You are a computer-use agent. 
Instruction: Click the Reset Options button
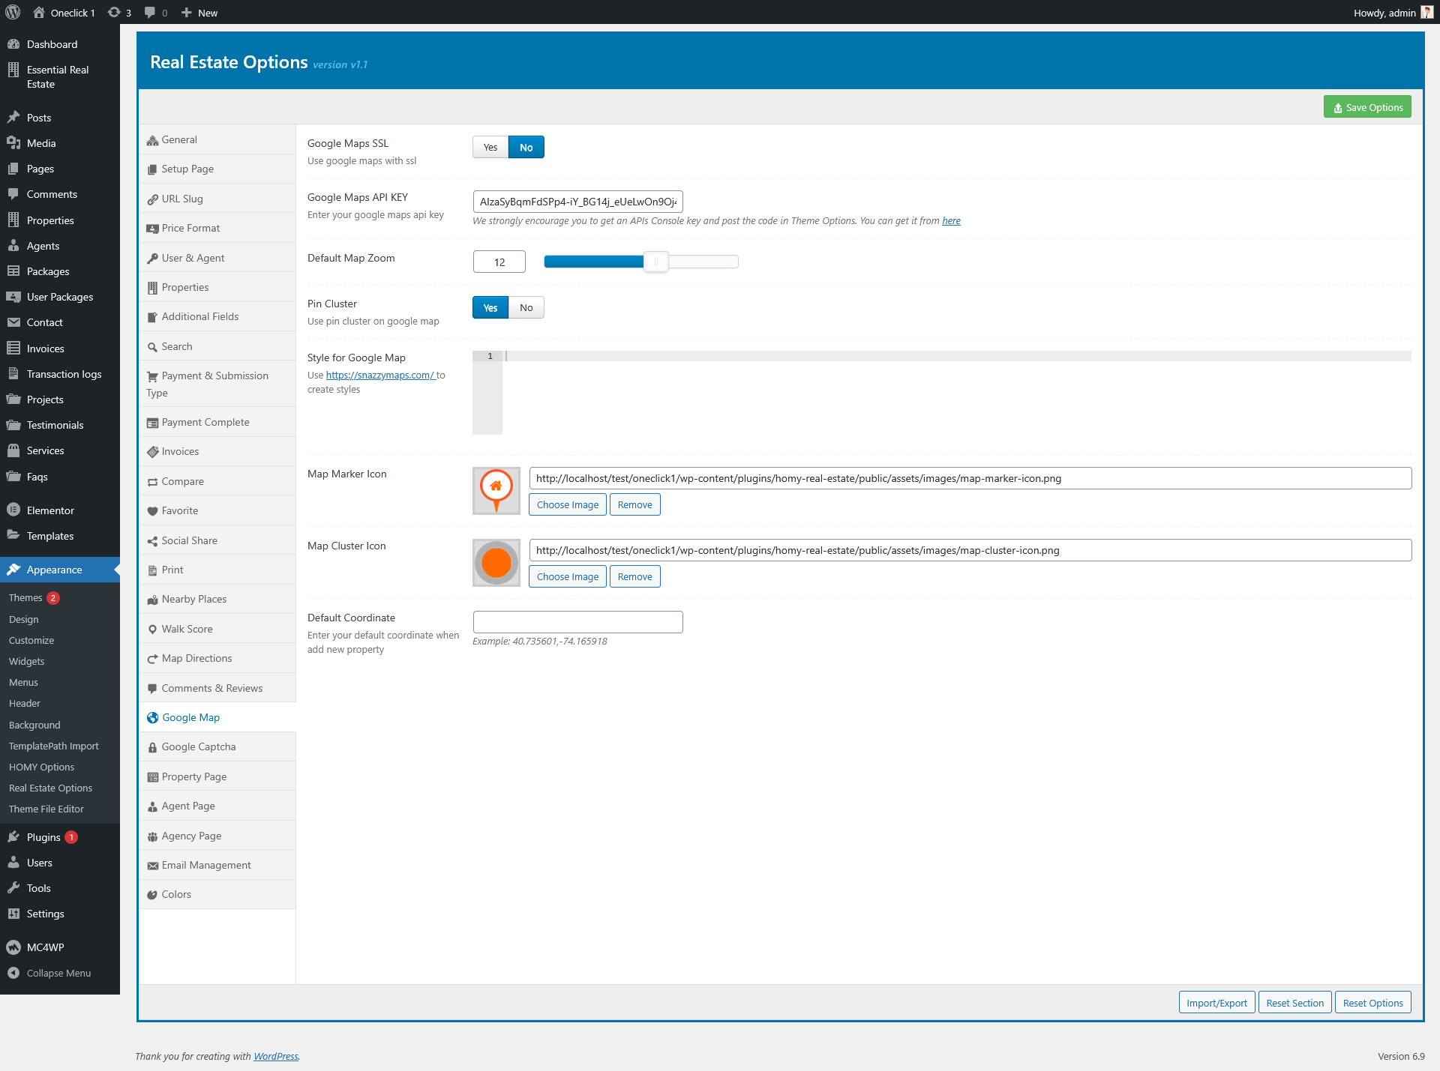[x=1372, y=1003]
